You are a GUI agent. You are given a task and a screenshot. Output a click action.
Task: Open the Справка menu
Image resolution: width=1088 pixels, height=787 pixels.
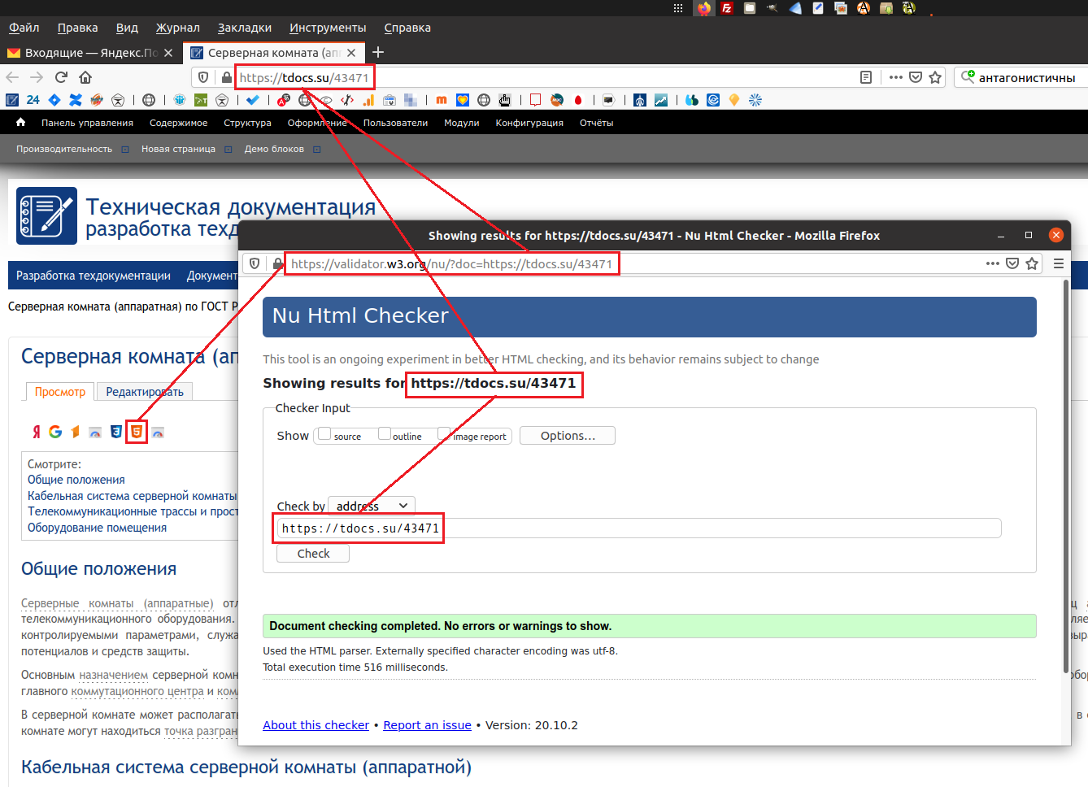click(x=407, y=28)
